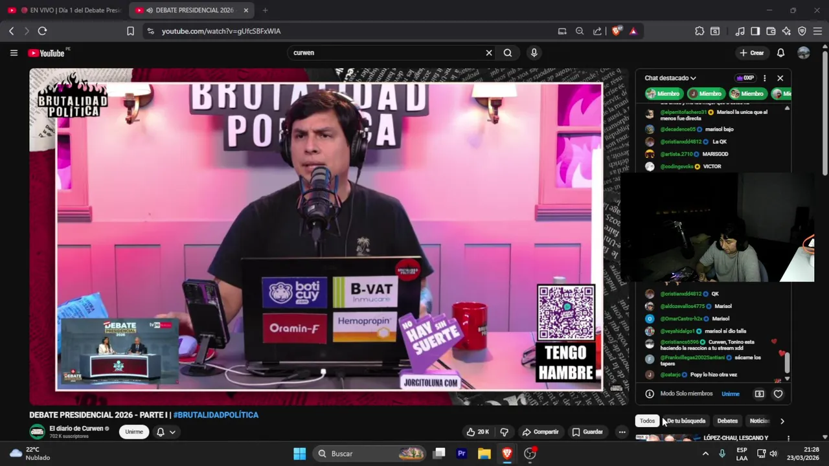Click the taskbar Buscar search box

370,454
